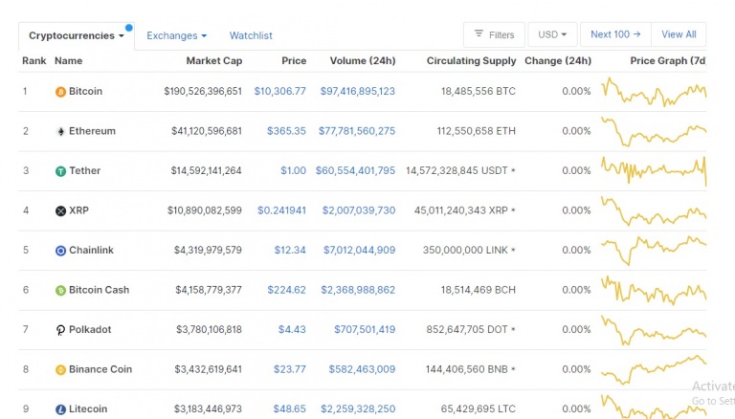Click Ethereum price $365.35
Viewport: 735px width, 419px height.
(286, 131)
